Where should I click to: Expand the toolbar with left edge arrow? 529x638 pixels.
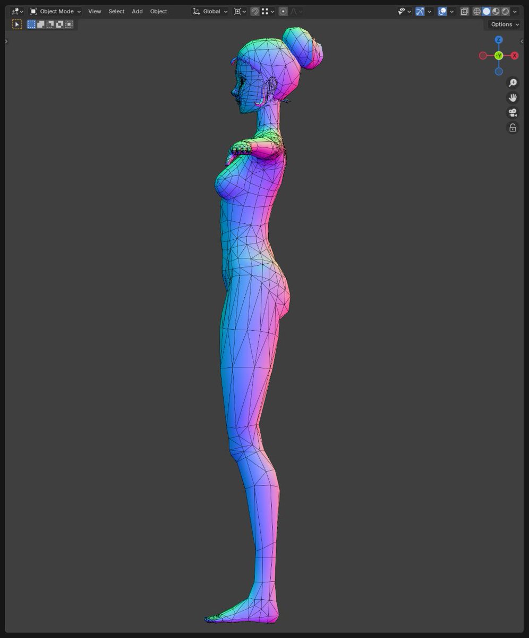[x=6, y=41]
